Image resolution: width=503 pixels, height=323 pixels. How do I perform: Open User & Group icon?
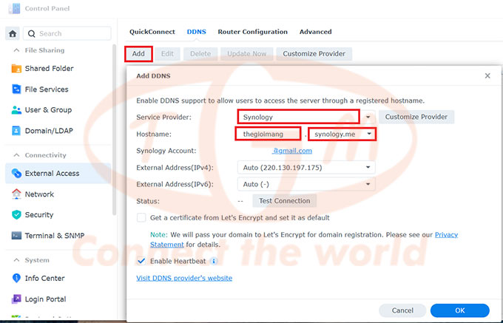[x=16, y=110]
